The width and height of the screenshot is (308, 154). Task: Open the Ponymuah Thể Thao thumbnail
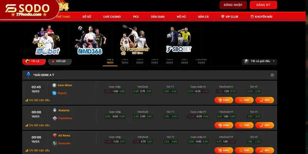(x=135, y=40)
